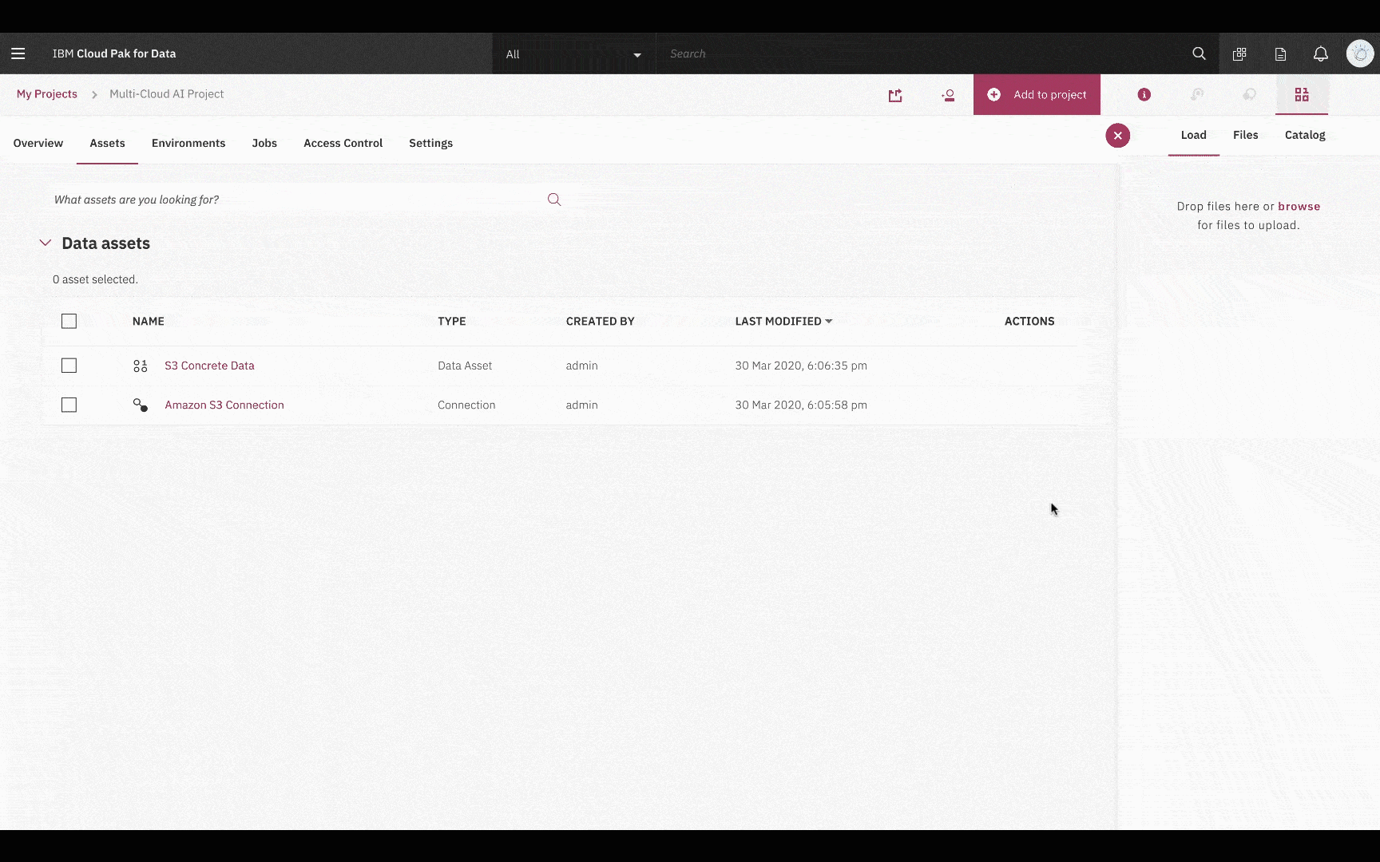Click the S3 Concrete Data asset icon
1380x862 pixels.
tap(141, 366)
